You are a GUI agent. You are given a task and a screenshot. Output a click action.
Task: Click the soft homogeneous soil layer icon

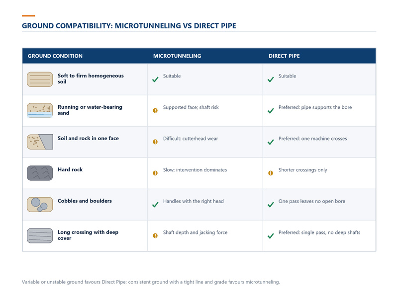[x=40, y=79]
